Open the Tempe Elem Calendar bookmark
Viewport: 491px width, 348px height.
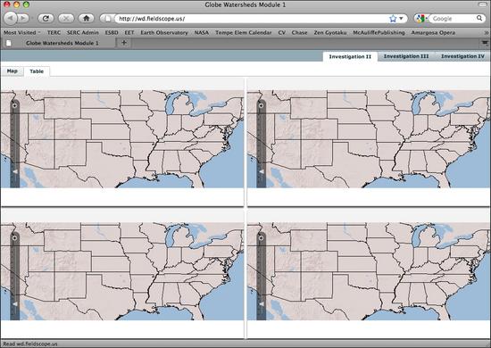244,32
